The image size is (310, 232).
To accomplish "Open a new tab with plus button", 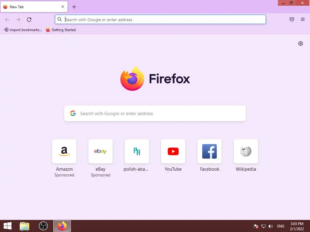I will tap(74, 7).
